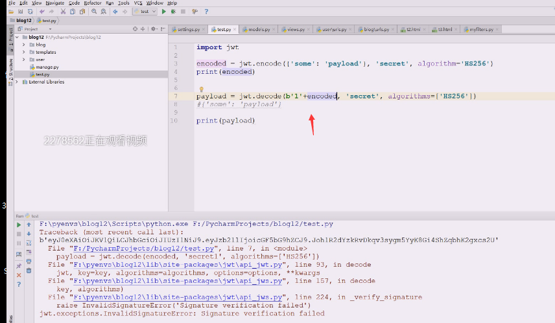Click the Run panel Print icon
555x323 pixels.
29,262
